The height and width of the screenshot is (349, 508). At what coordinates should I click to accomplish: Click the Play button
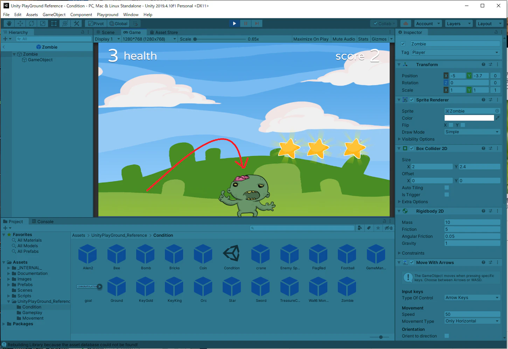click(x=235, y=23)
